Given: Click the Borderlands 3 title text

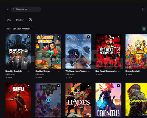Looking at the screenshot, I should point(132,71).
